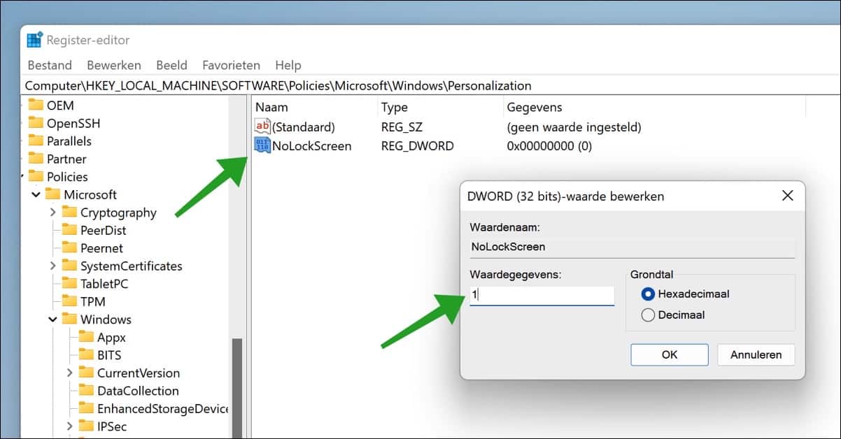The width and height of the screenshot is (841, 439).
Task: Click the Policies folder icon
Action: [36, 177]
